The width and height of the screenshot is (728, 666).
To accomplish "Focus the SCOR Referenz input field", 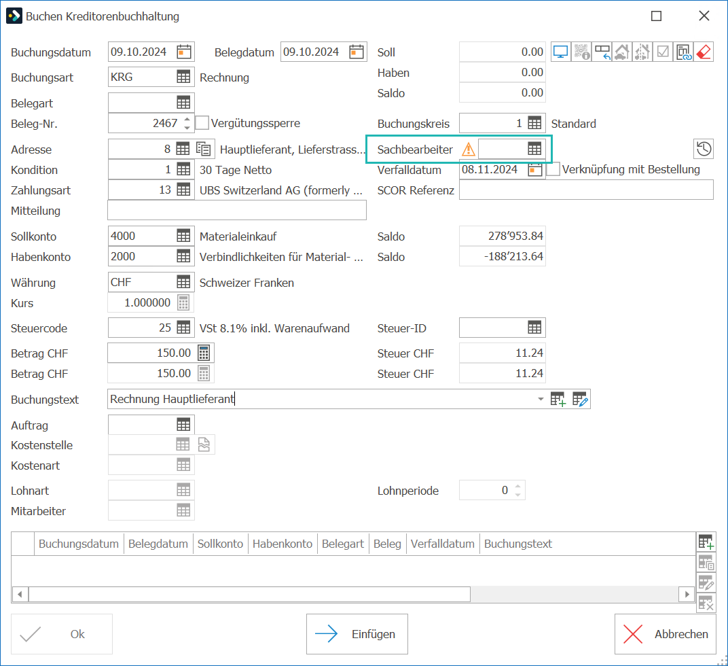I will [586, 190].
